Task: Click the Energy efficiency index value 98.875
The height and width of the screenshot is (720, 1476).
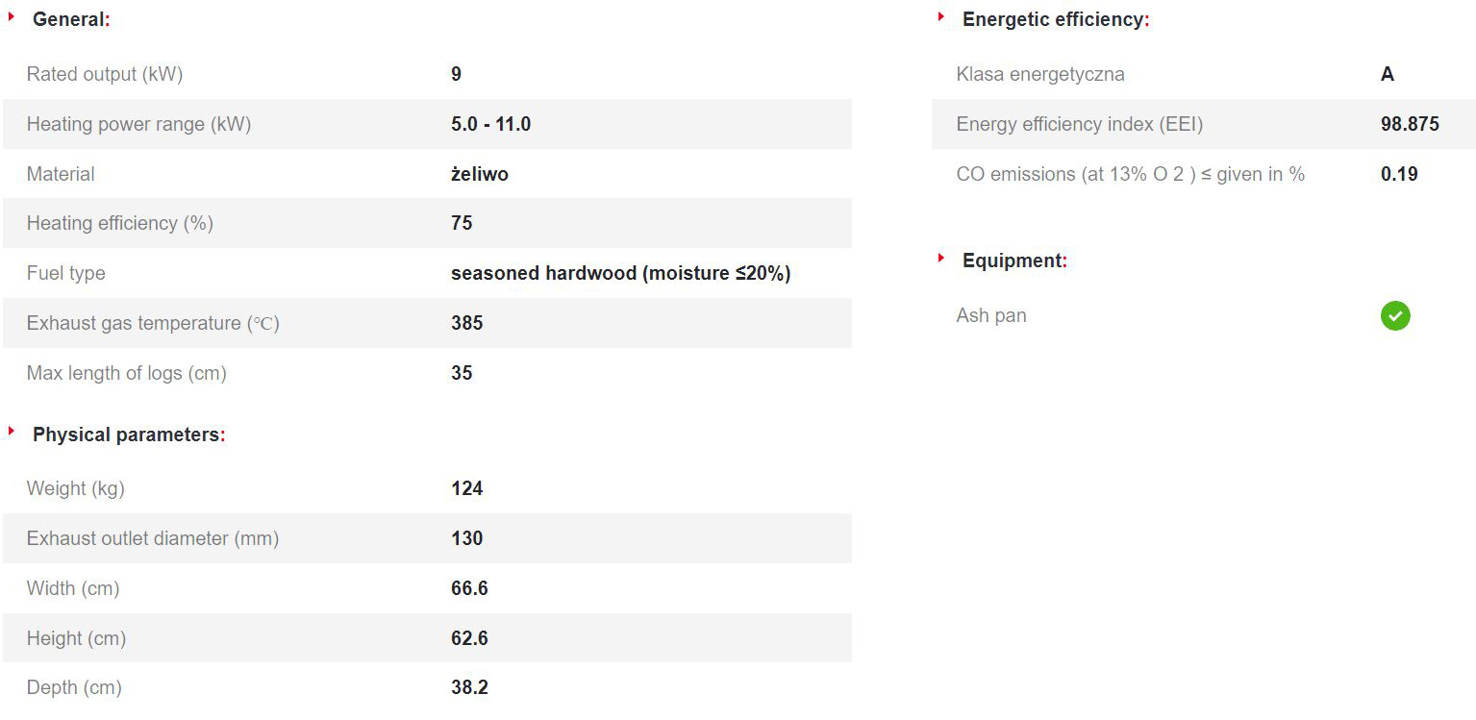Action: point(1410,124)
